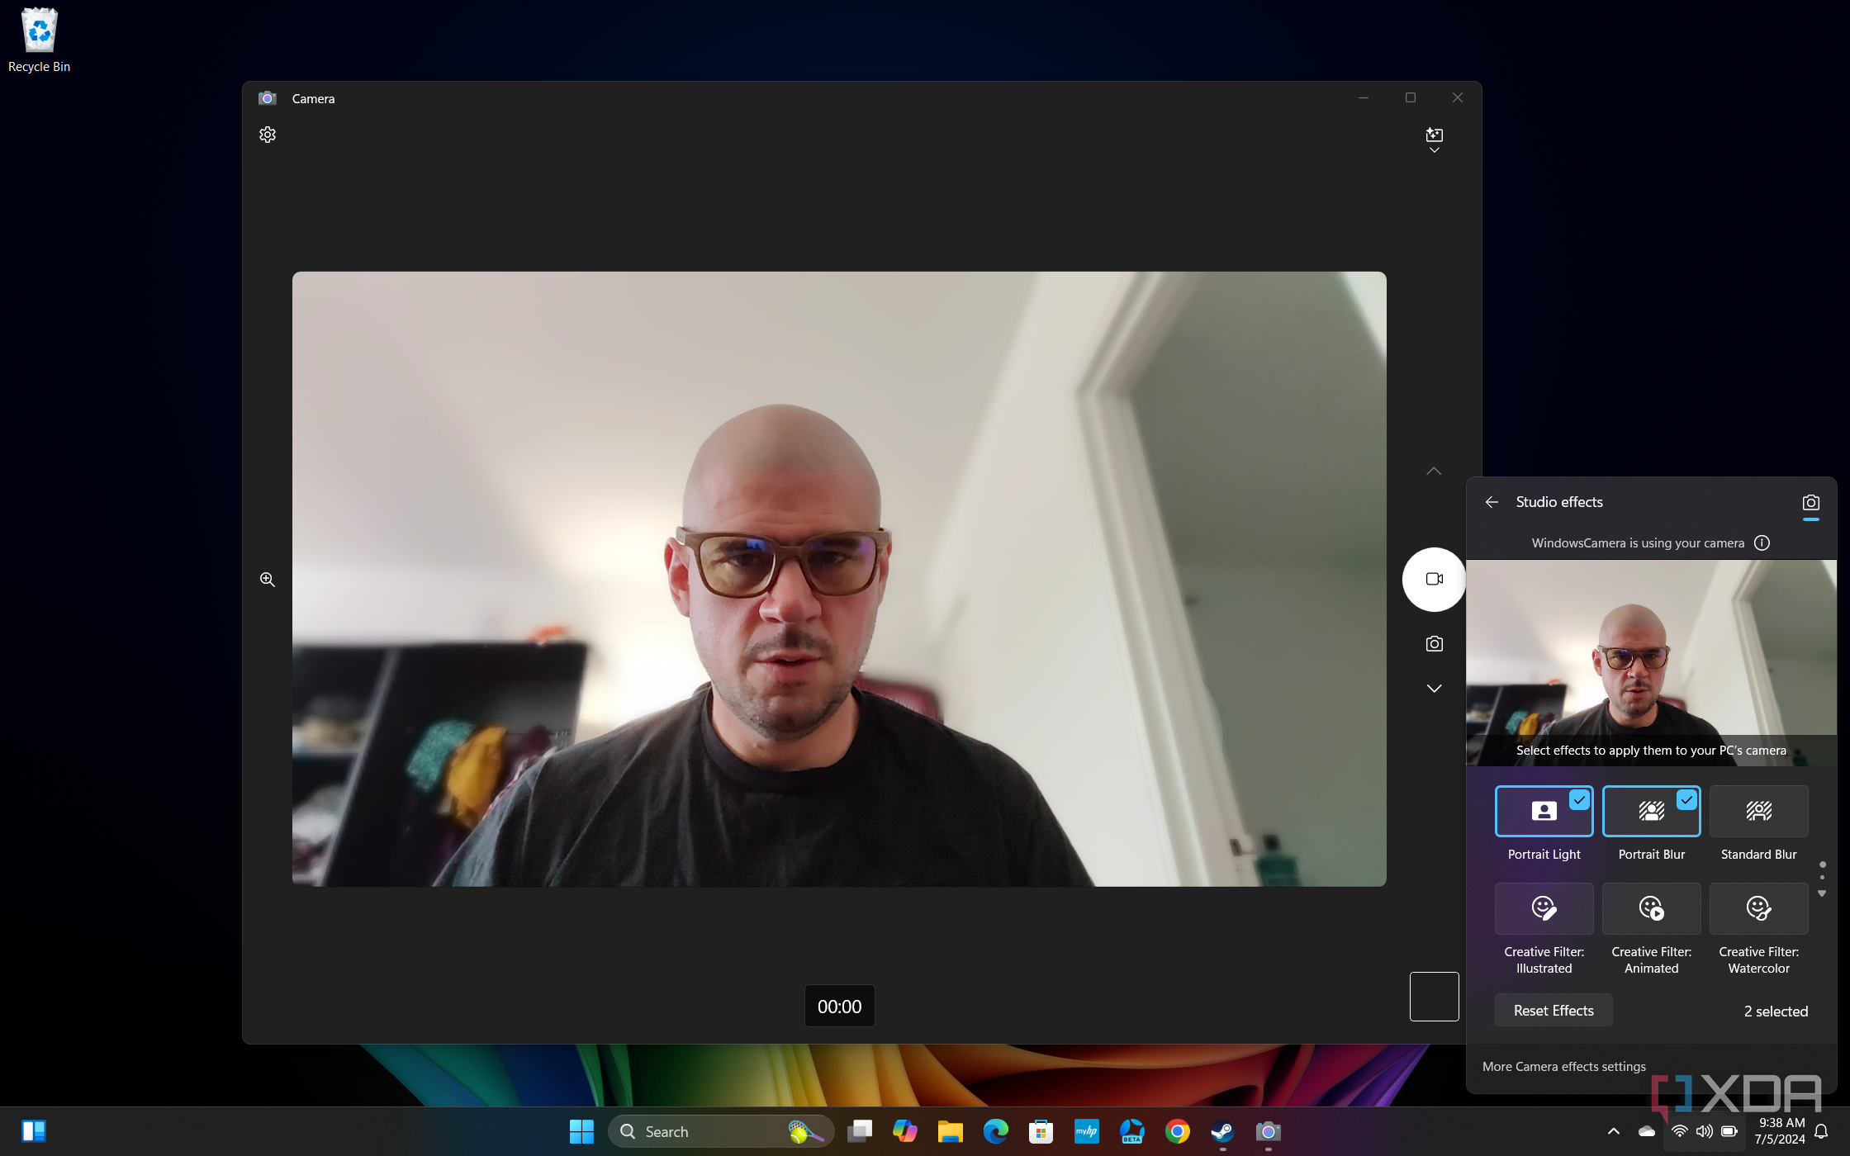This screenshot has width=1850, height=1156.
Task: Click the volume speaker tray icon
Action: [x=1705, y=1131]
